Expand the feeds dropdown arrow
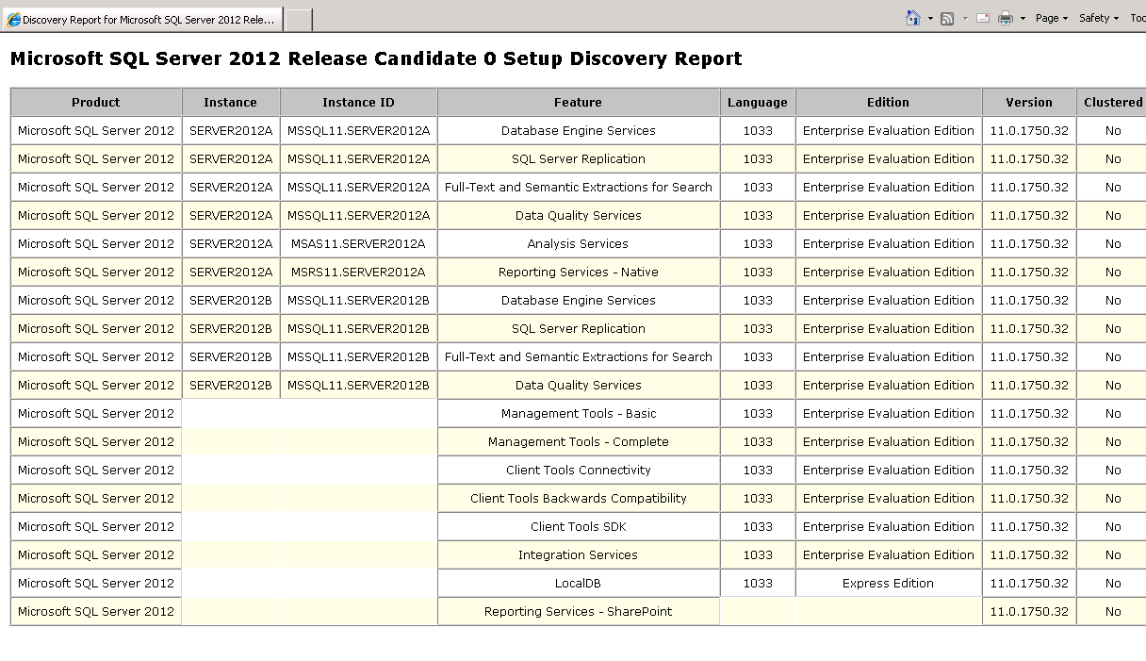This screenshot has width=1146, height=661. [965, 18]
